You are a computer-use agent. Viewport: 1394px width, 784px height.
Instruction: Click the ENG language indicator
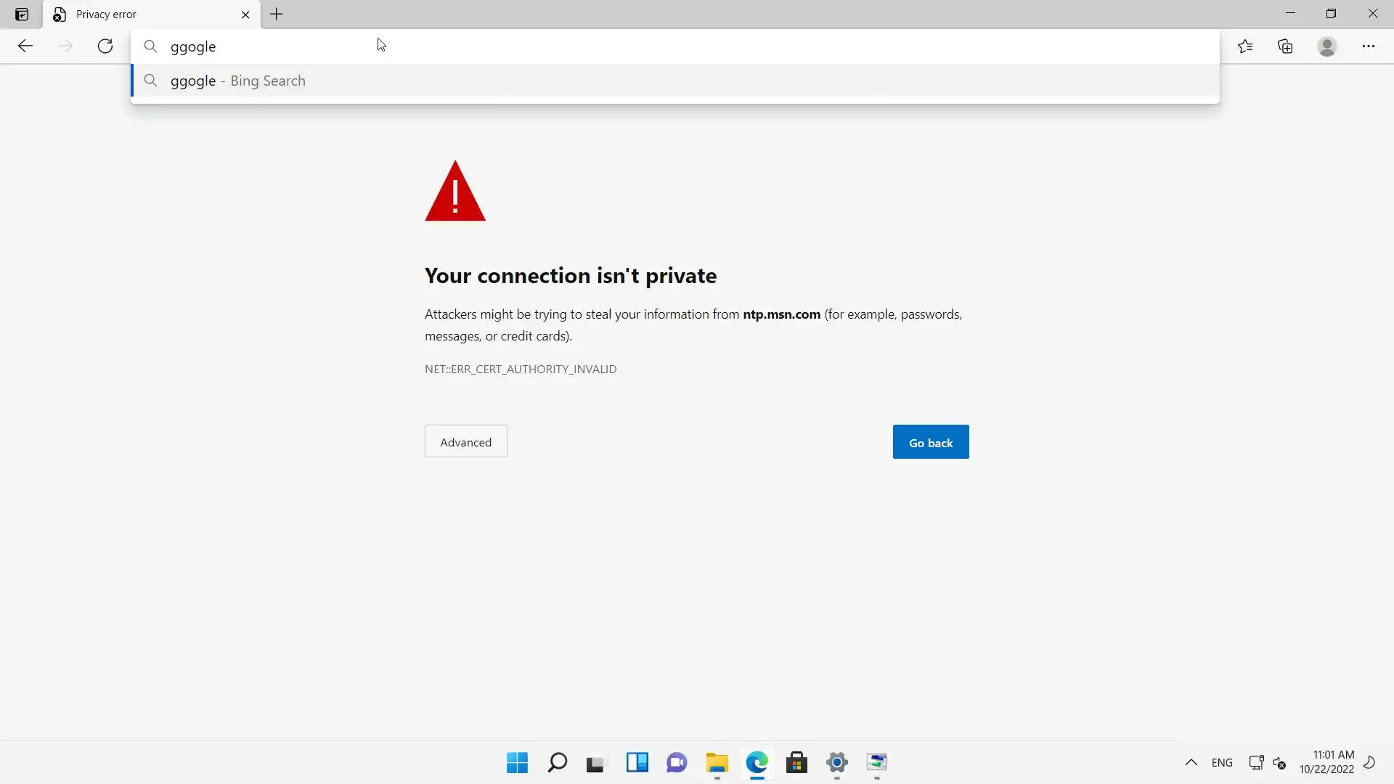1221,762
